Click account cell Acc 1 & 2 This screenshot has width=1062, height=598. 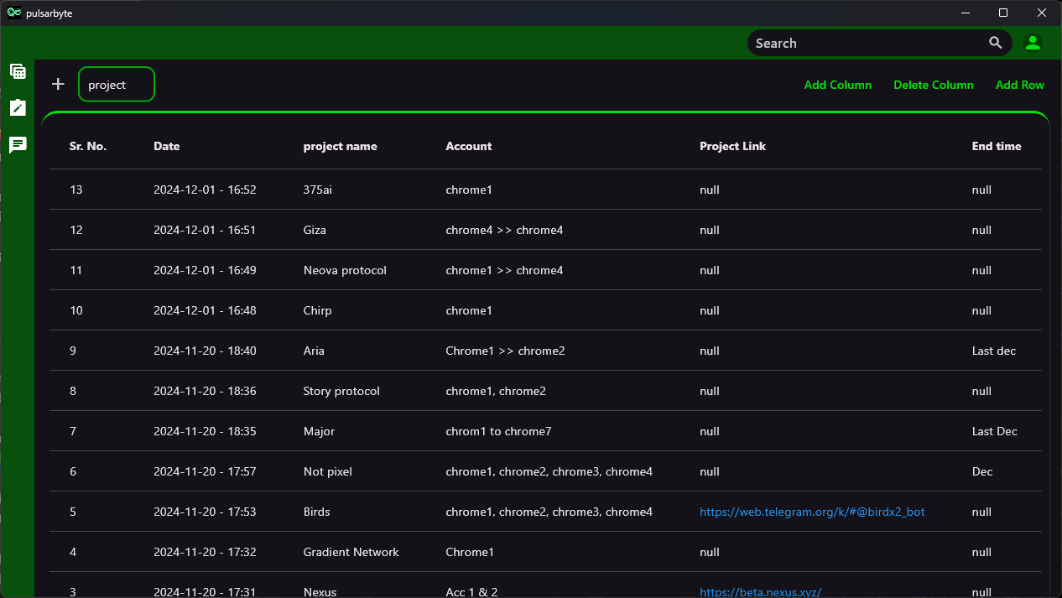pos(471,592)
